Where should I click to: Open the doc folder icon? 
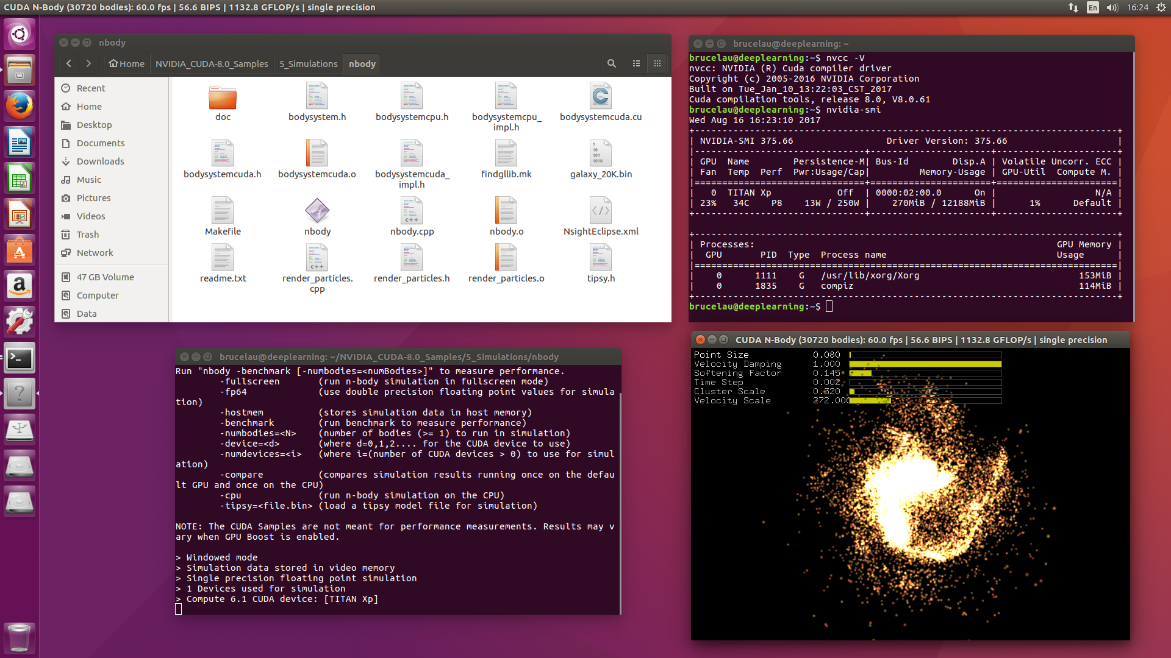[x=223, y=97]
